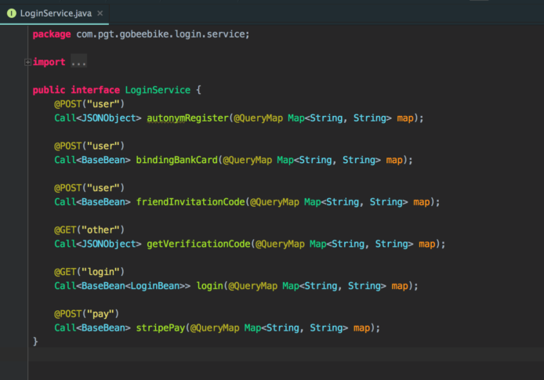Click the autonymRegister method name
Image resolution: width=544 pixels, height=380 pixels.
point(187,118)
